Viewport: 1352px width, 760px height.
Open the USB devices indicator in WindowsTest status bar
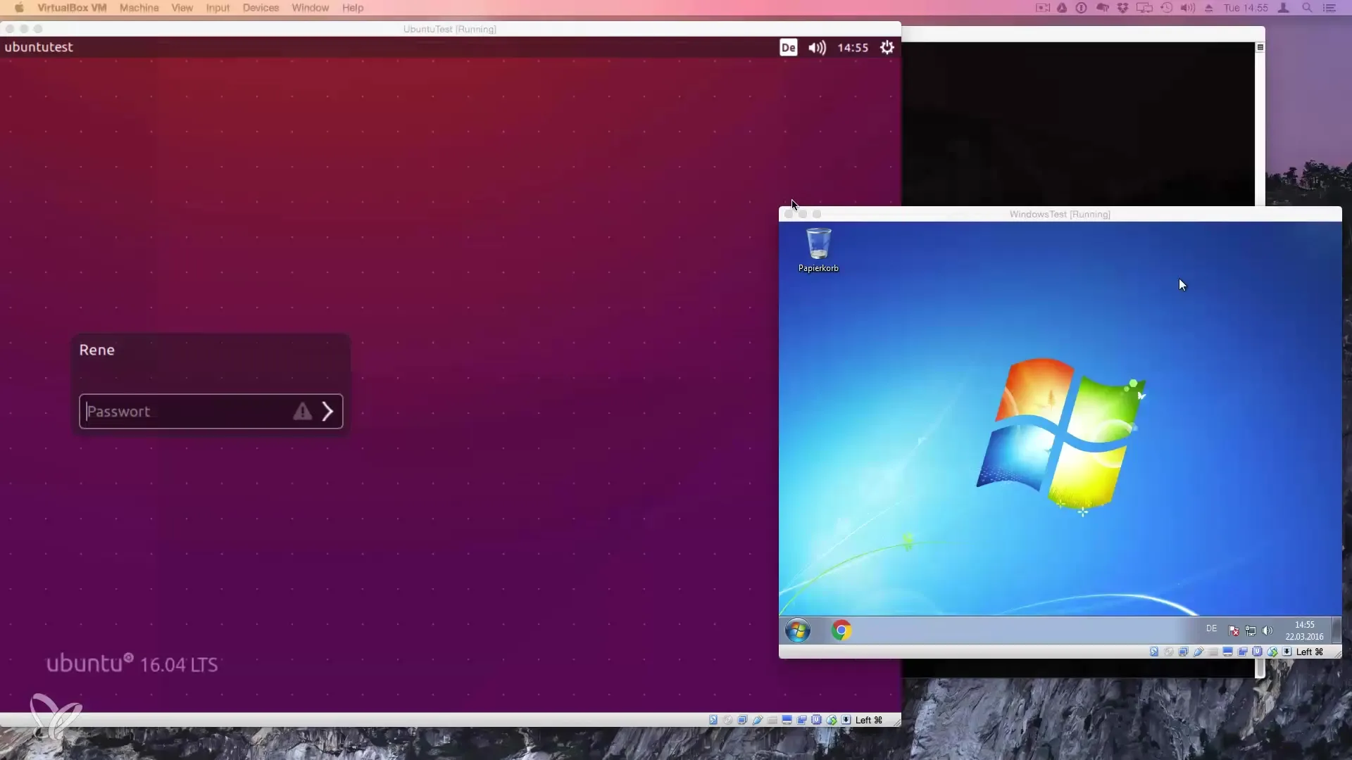(1198, 652)
